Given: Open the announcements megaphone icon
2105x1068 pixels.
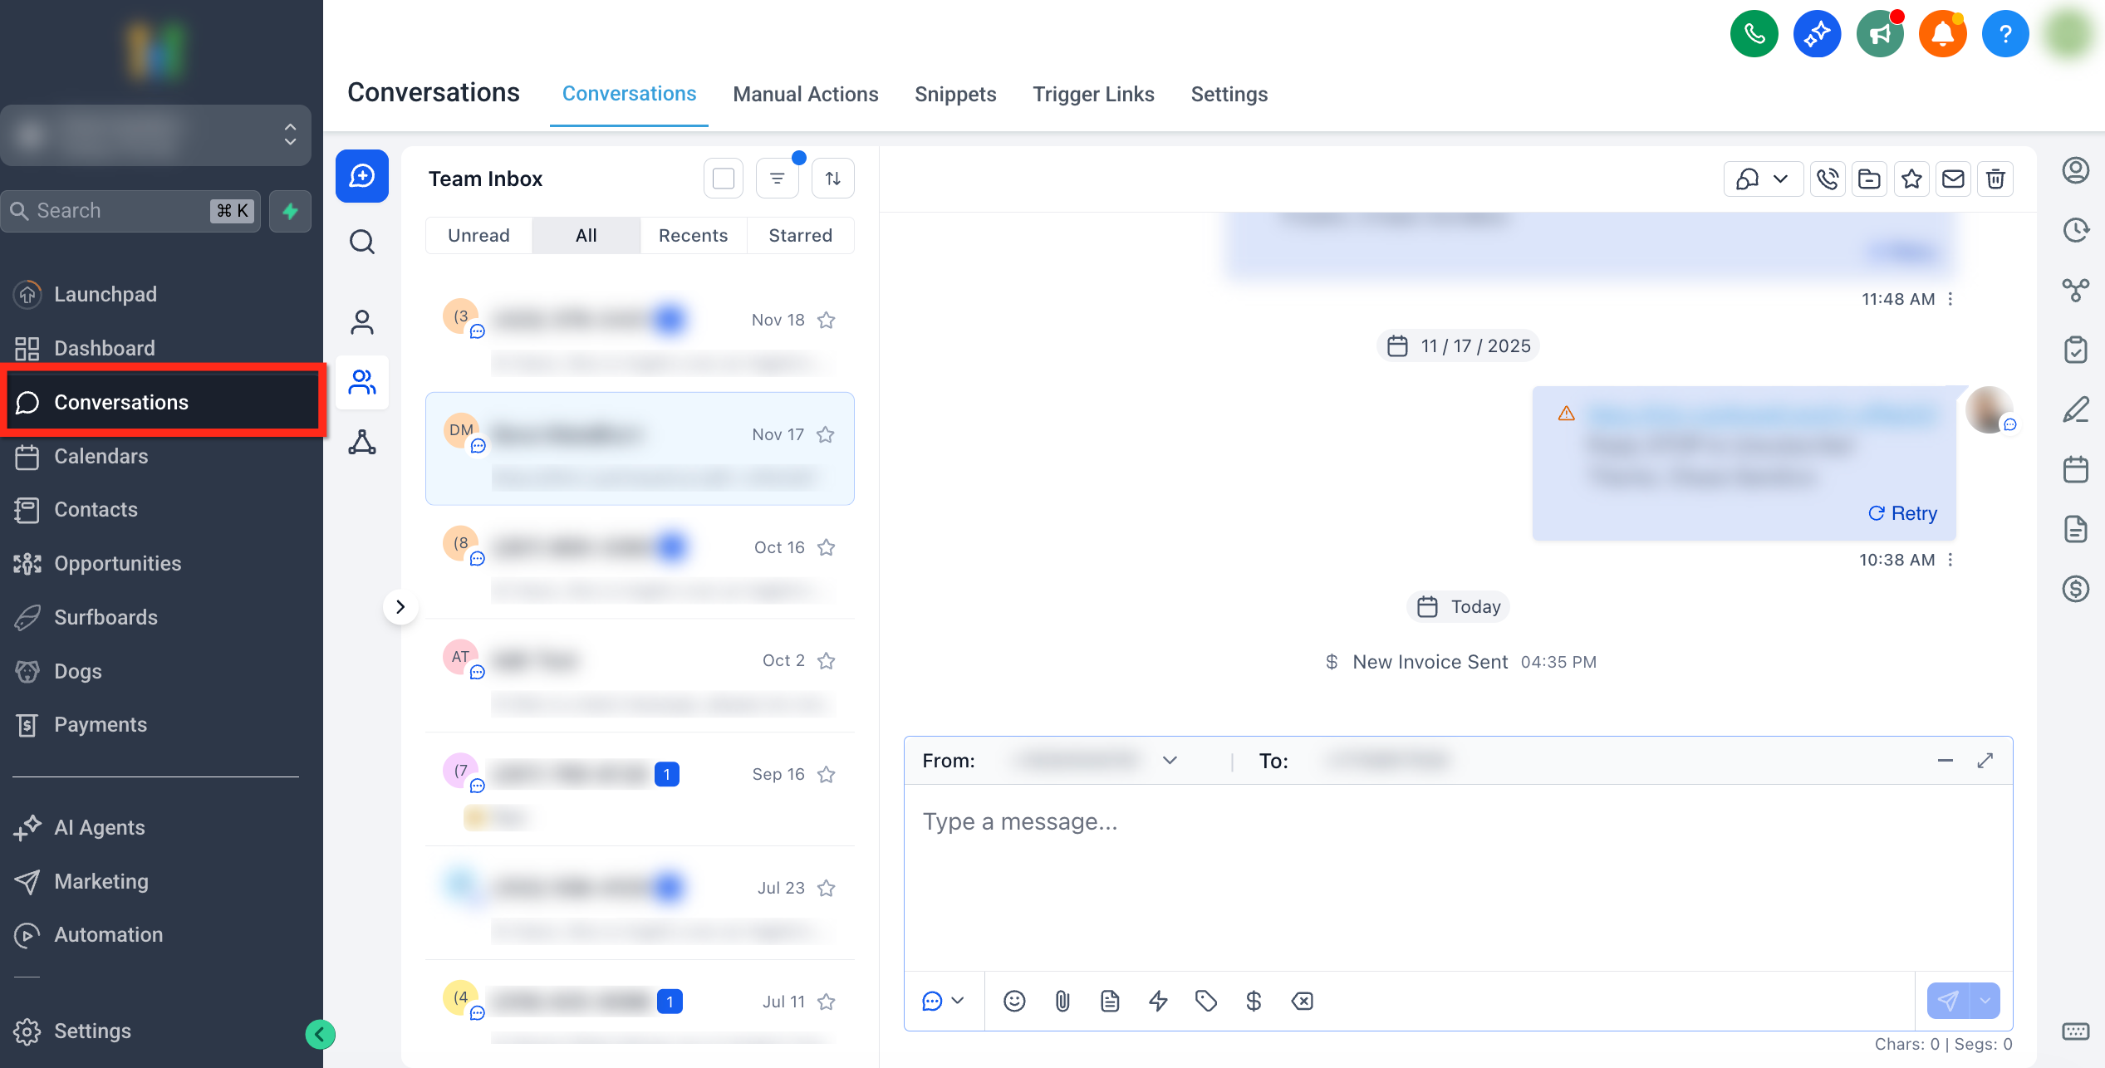Looking at the screenshot, I should (x=1880, y=34).
